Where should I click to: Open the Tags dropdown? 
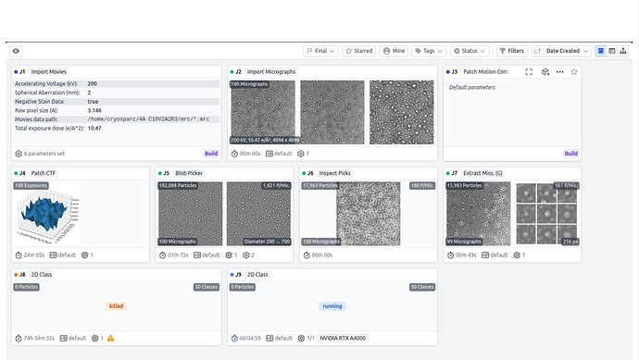point(429,51)
